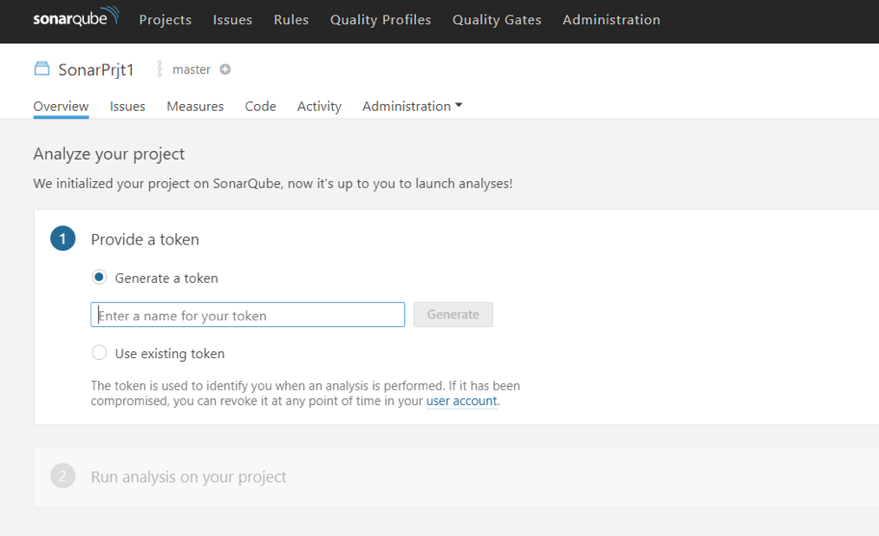Click the Generate button
This screenshot has height=536, width=879.
[x=453, y=315]
